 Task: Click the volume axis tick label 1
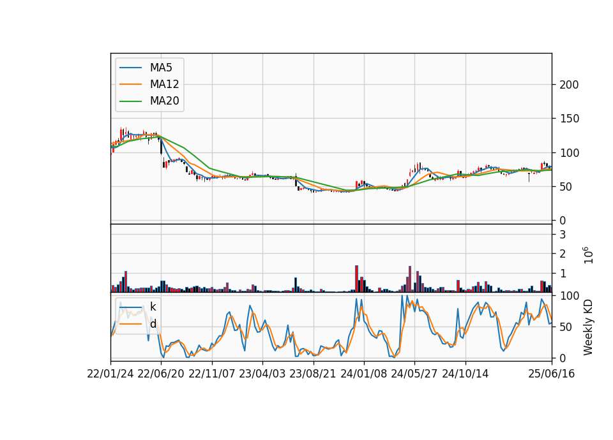pos(563,274)
